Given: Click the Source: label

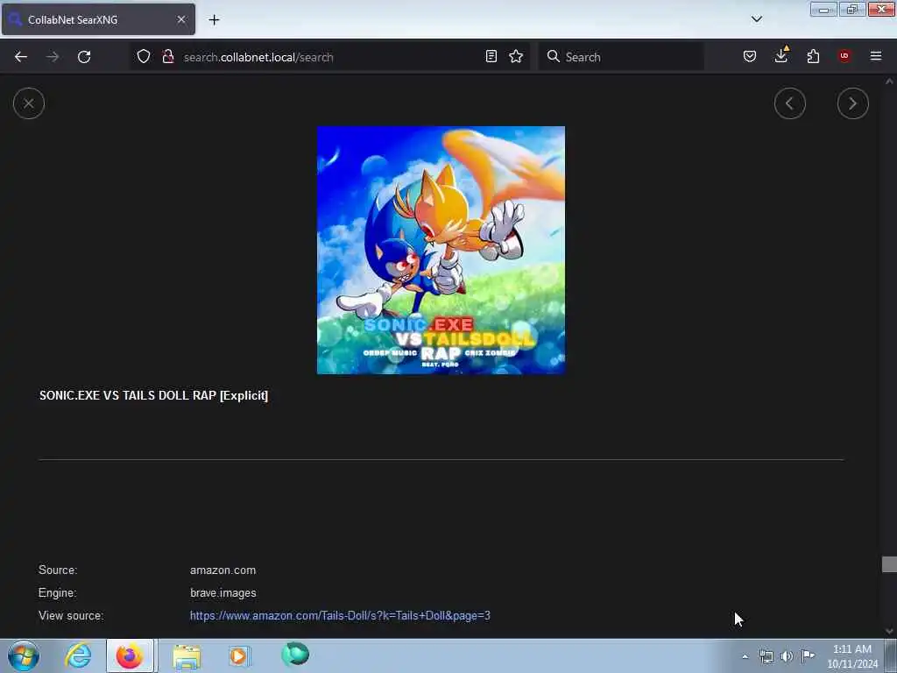Looking at the screenshot, I should tap(58, 570).
